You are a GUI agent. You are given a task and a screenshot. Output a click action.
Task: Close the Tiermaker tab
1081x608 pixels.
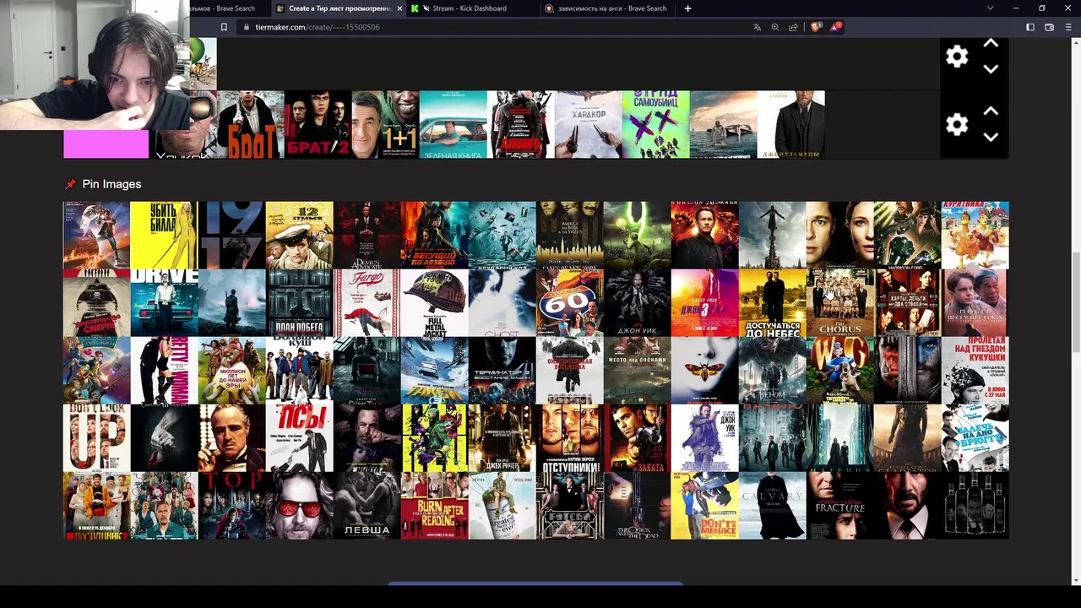pos(399,8)
